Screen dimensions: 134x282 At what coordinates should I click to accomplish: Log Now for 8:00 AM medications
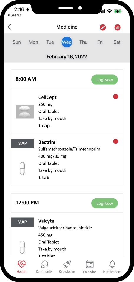(x=105, y=80)
